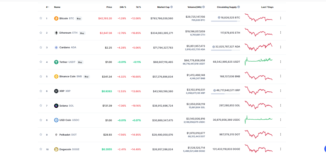This screenshot has width=326, height=154.
Task: Click the Circulating Supply header info icon
Action: [x=238, y=7]
